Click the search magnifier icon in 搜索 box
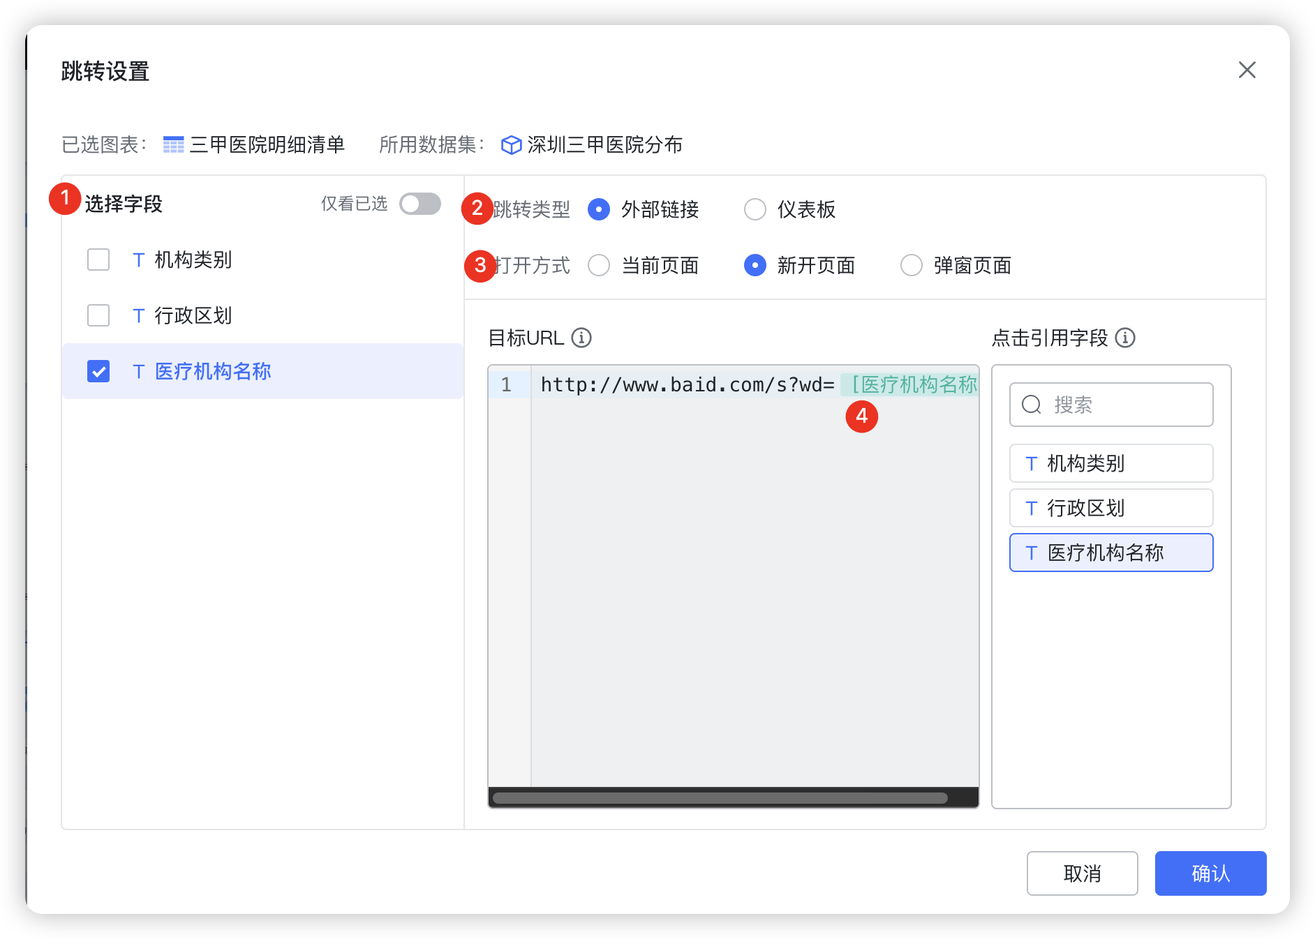This screenshot has height=939, width=1315. pos(1031,405)
